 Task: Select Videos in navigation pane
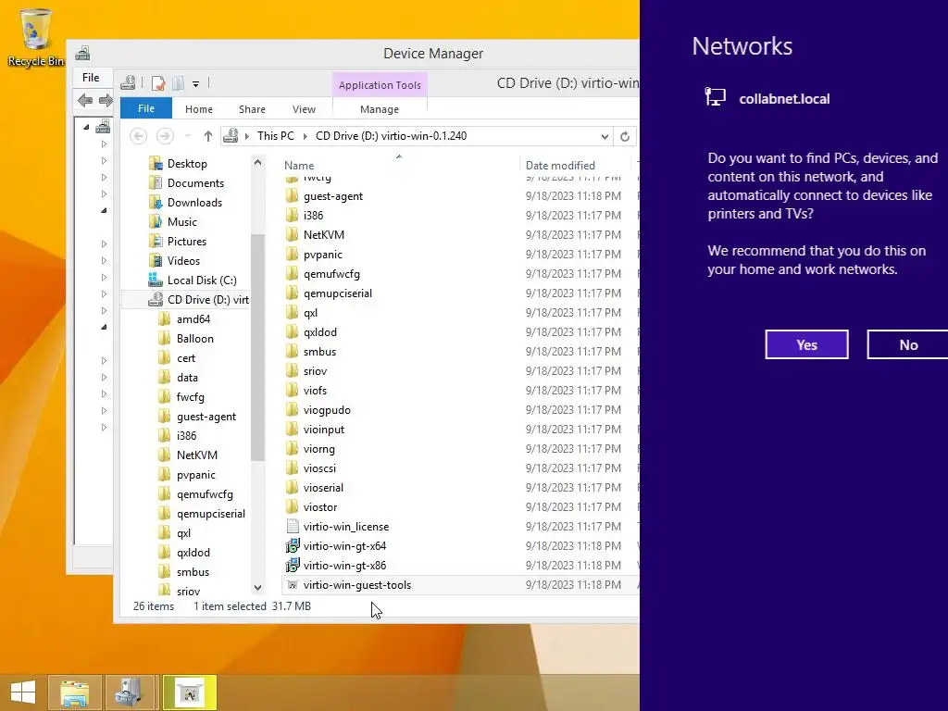tap(183, 260)
